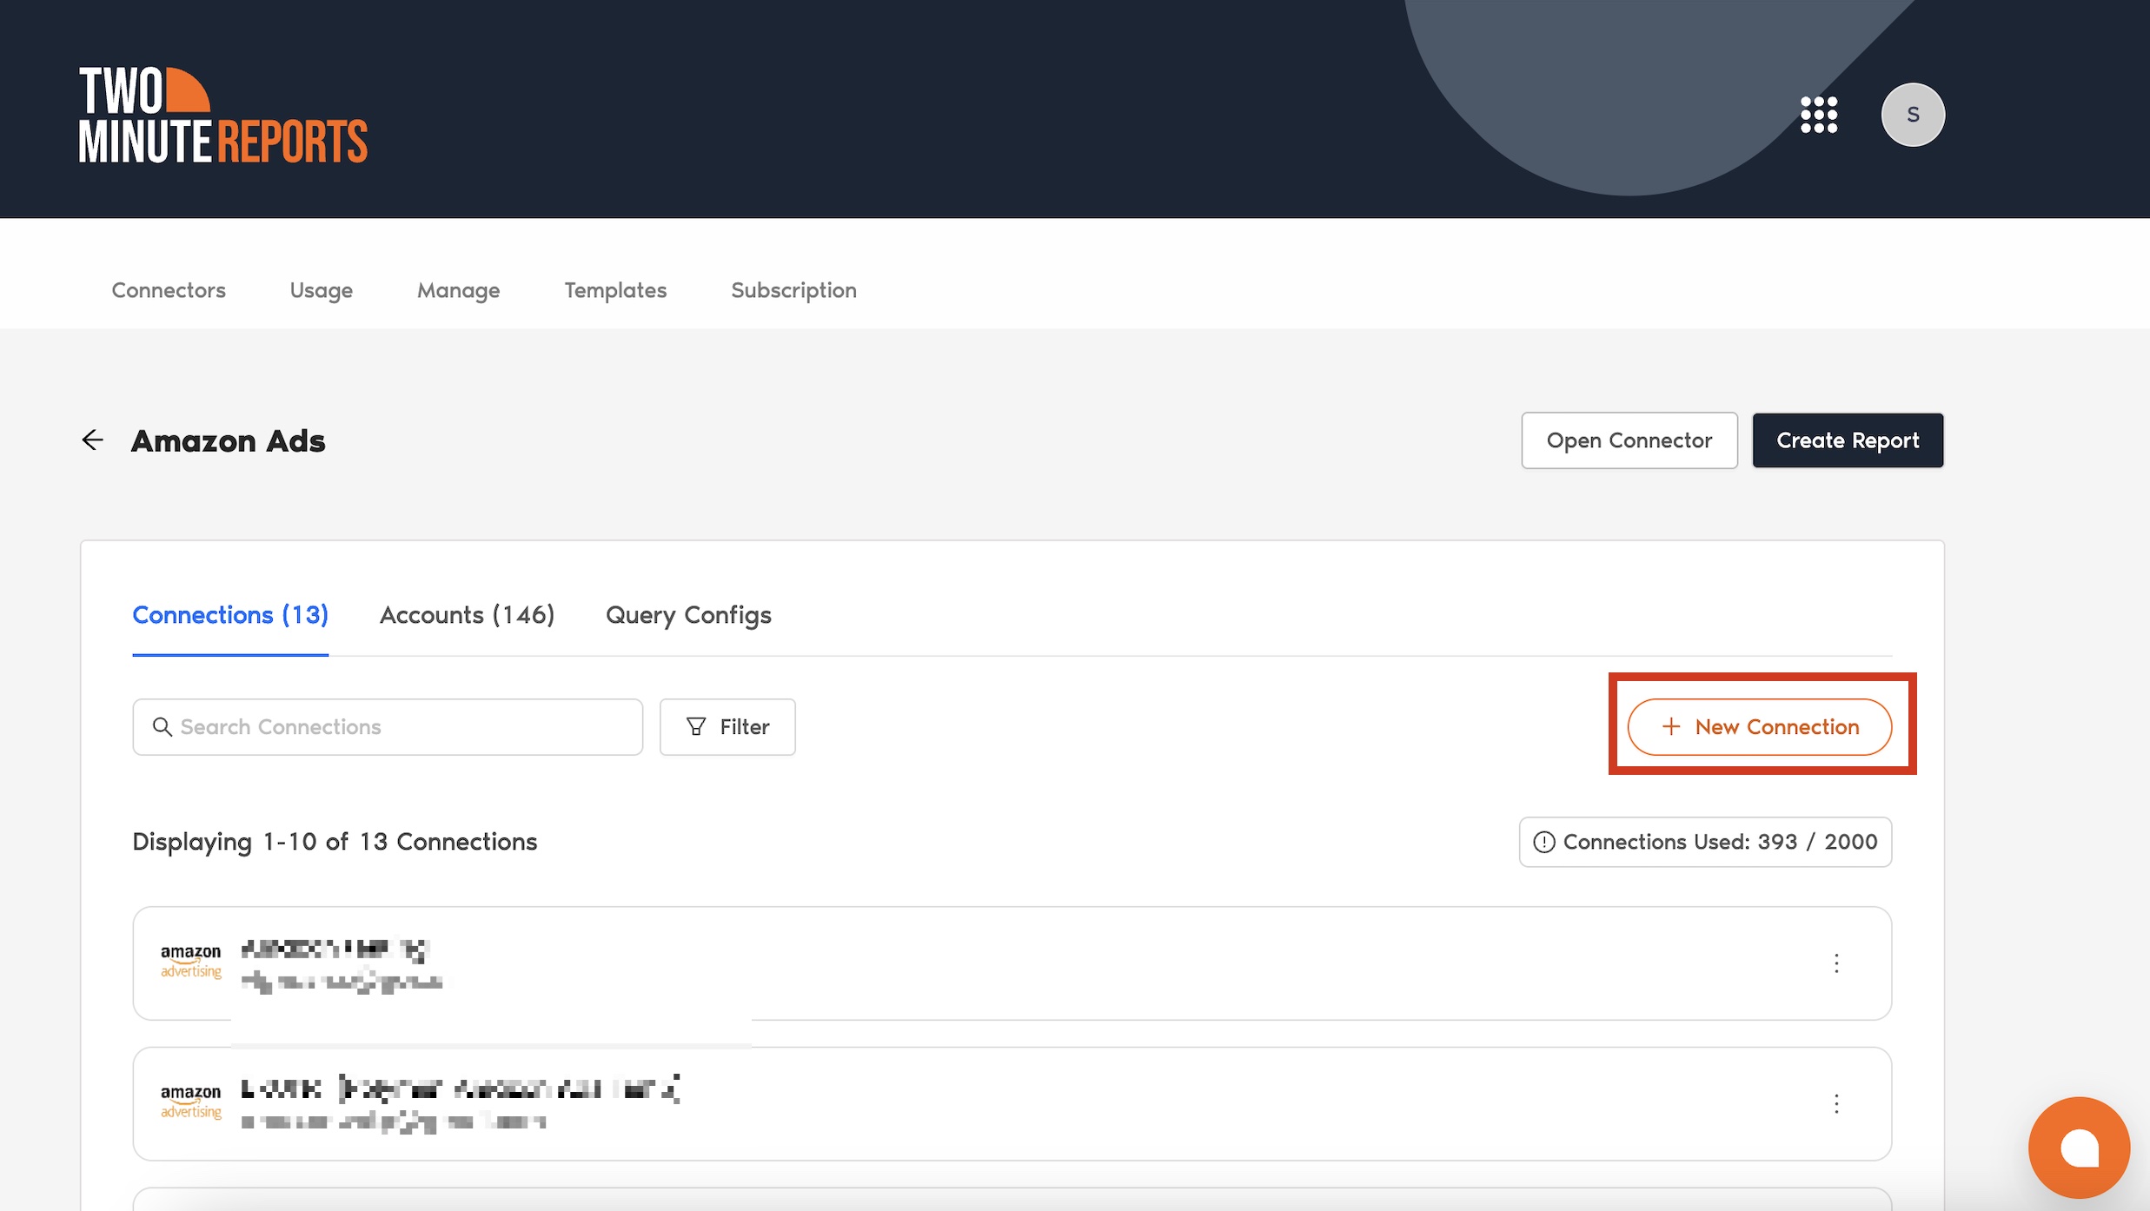Open the three-dot menu of the second connection
Viewport: 2150px width, 1211px height.
1835,1103
